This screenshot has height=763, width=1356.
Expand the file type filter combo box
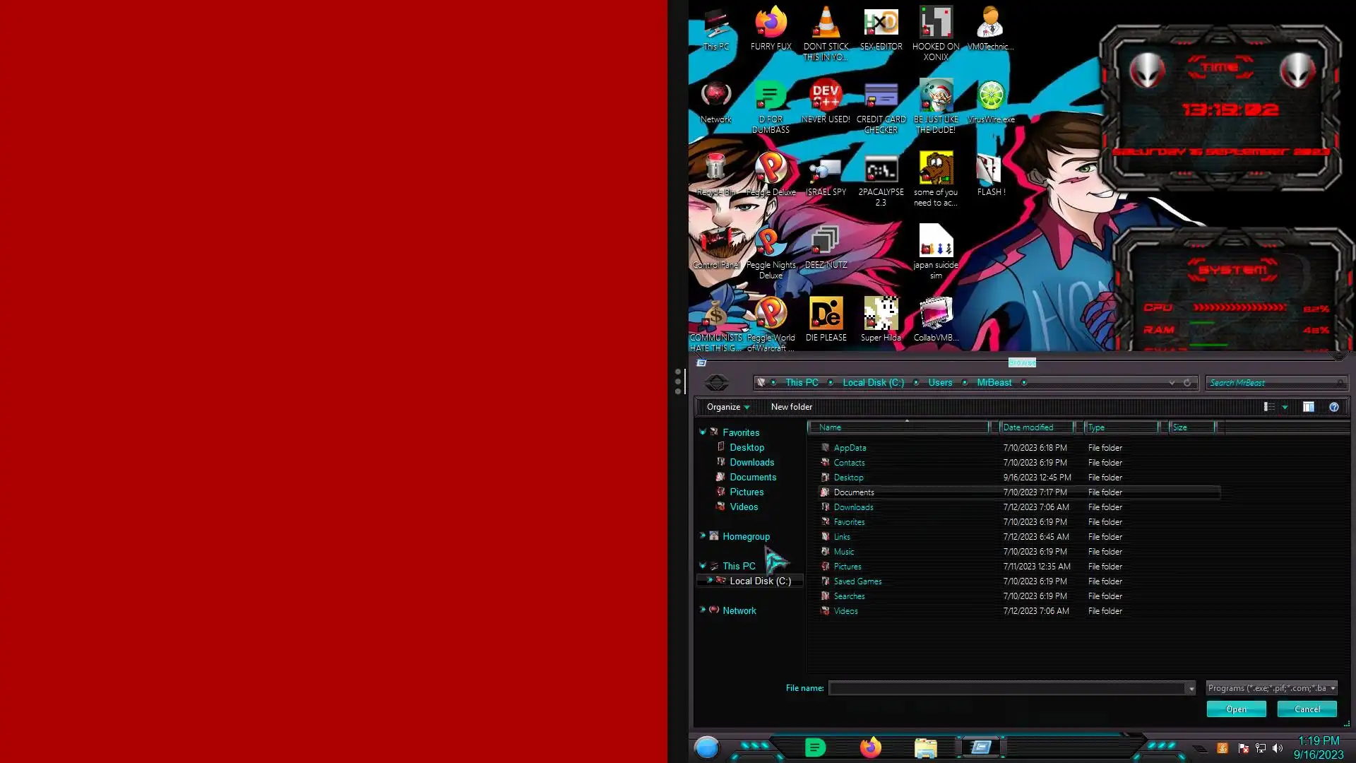[x=1271, y=688]
